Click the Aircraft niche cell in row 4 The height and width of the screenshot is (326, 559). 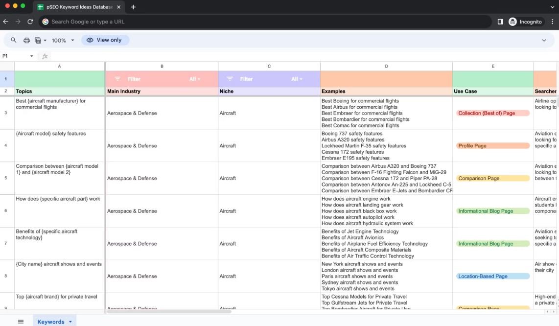[269, 145]
